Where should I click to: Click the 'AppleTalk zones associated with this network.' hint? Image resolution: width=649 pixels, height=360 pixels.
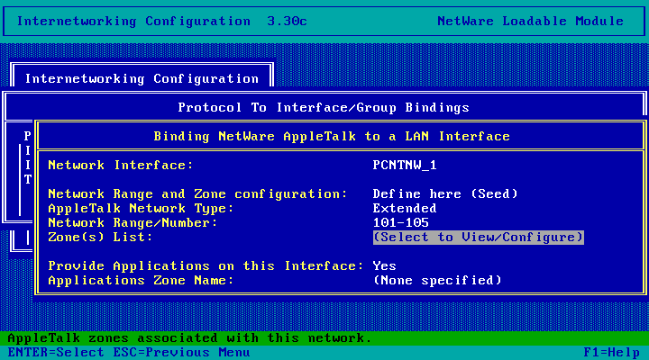[189, 338]
